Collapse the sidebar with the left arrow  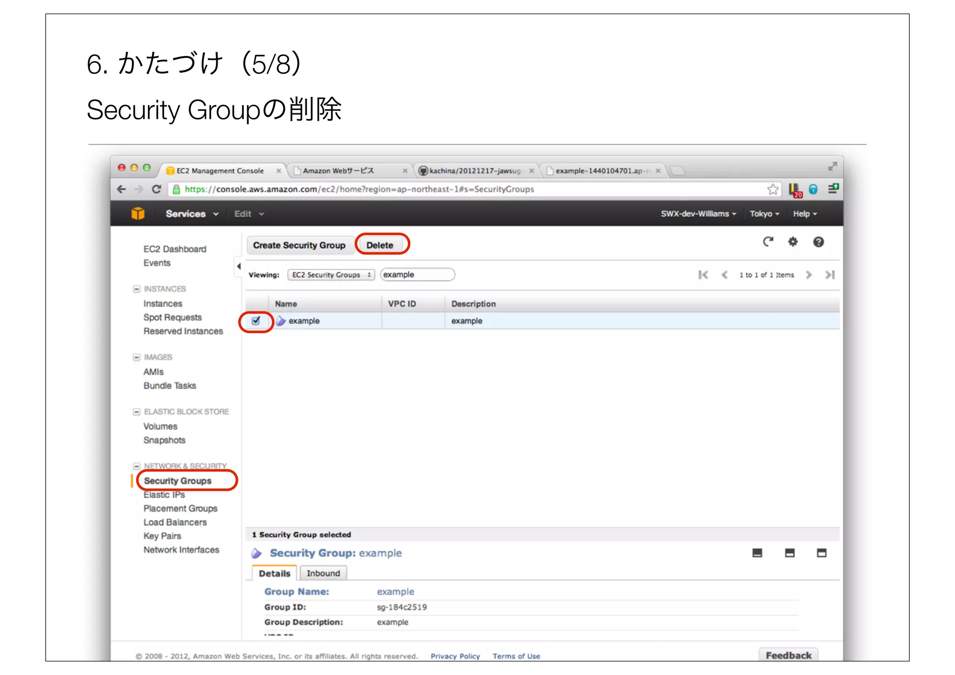(239, 266)
